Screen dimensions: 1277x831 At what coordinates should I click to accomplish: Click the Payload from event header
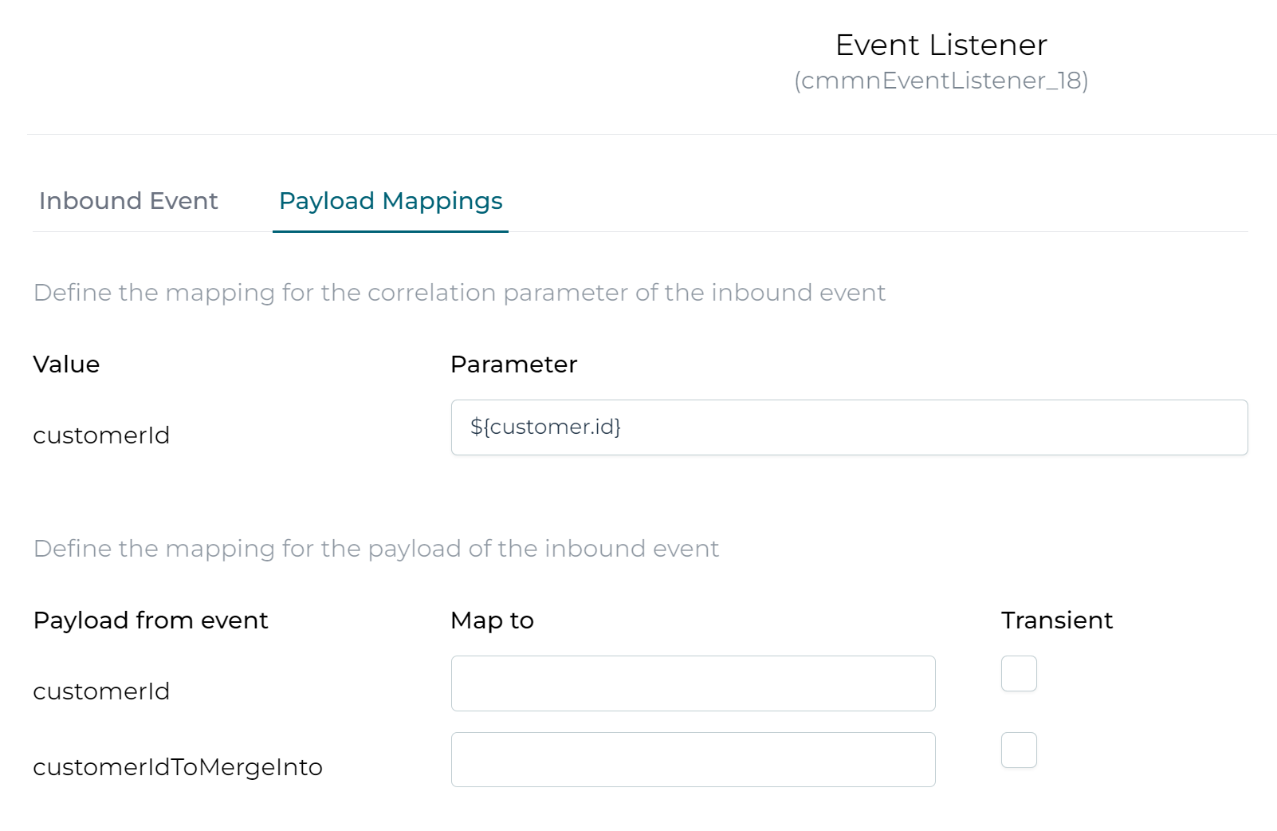(x=151, y=620)
